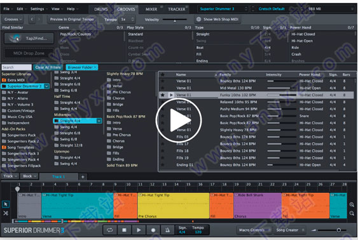Click Preview In Original Tempo button
Screen dimensions: 358x240
pos(72,20)
